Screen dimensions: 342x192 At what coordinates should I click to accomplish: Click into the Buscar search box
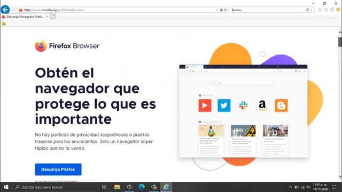268,10
